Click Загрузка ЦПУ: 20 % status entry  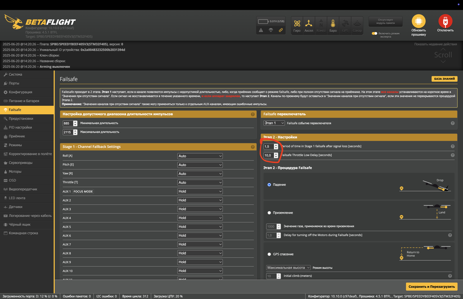point(168,296)
